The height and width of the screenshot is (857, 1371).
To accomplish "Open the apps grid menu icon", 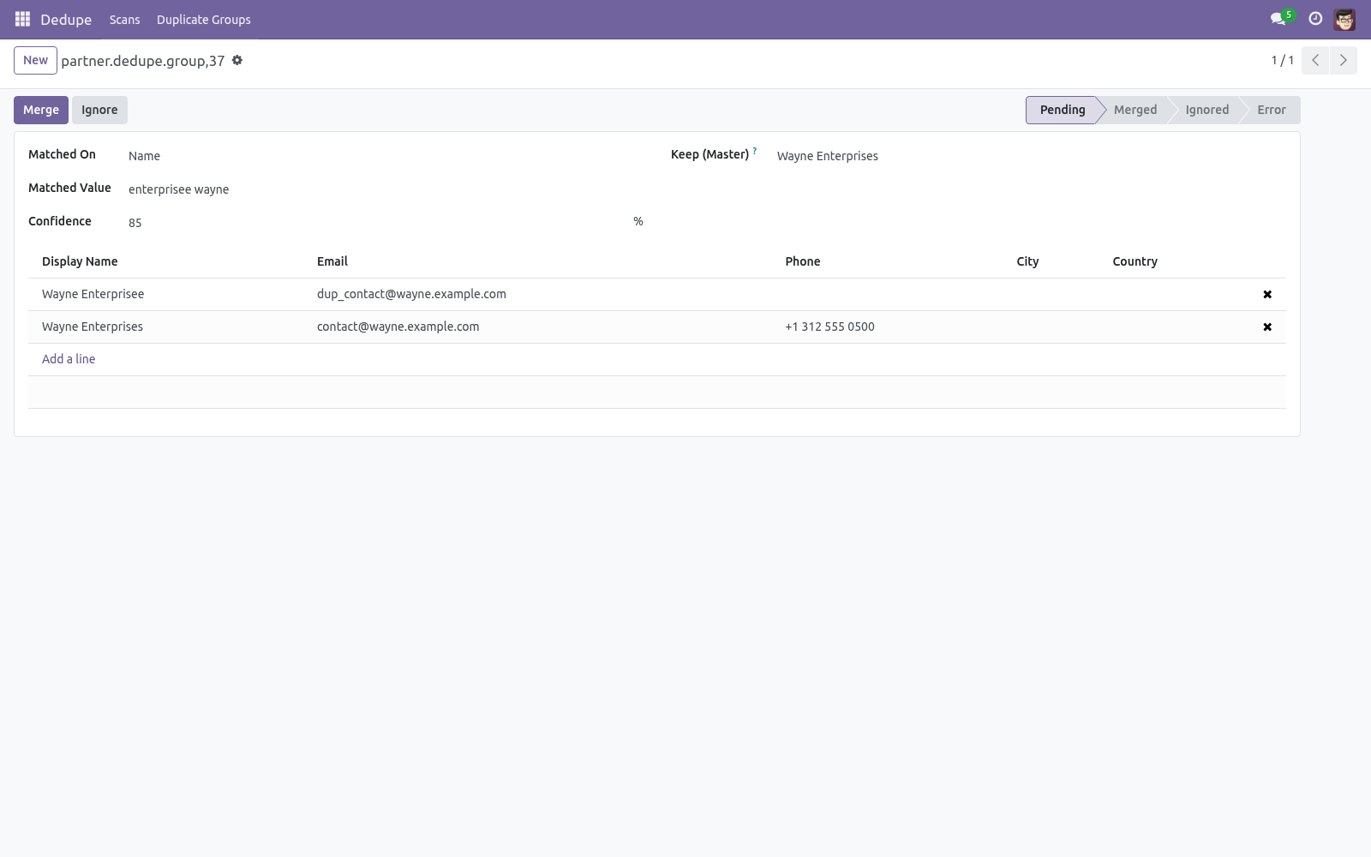I will pos(22,19).
